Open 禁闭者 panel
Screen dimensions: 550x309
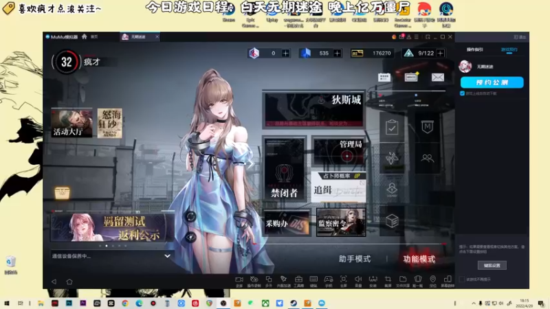(285, 169)
